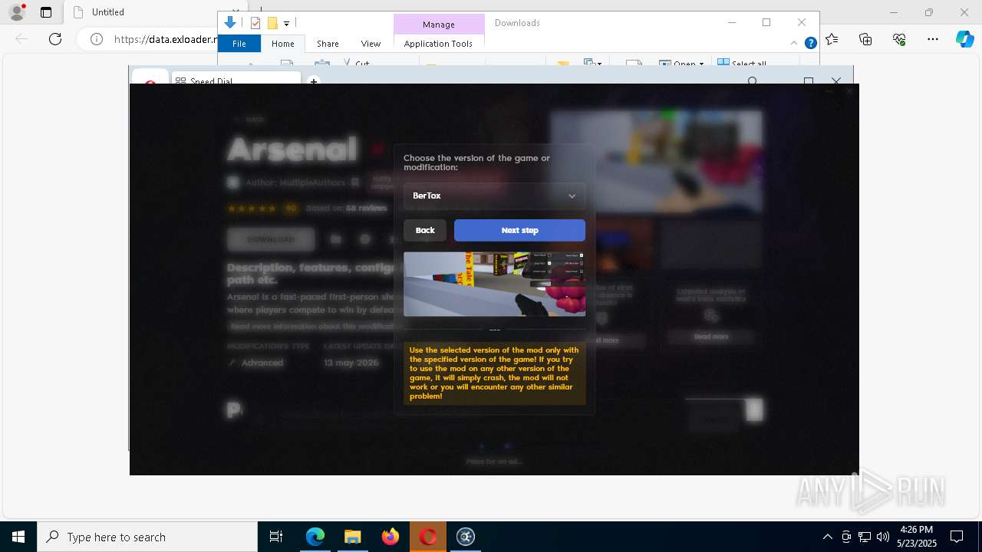Open Microsoft Edge from the taskbar

point(315,537)
